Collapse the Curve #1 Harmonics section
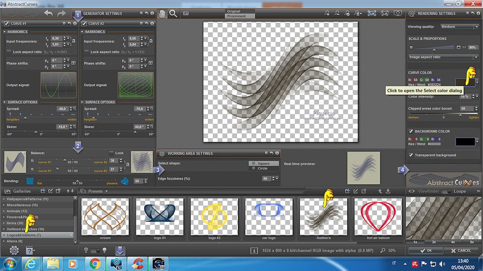The image size is (483, 271). 5,31
